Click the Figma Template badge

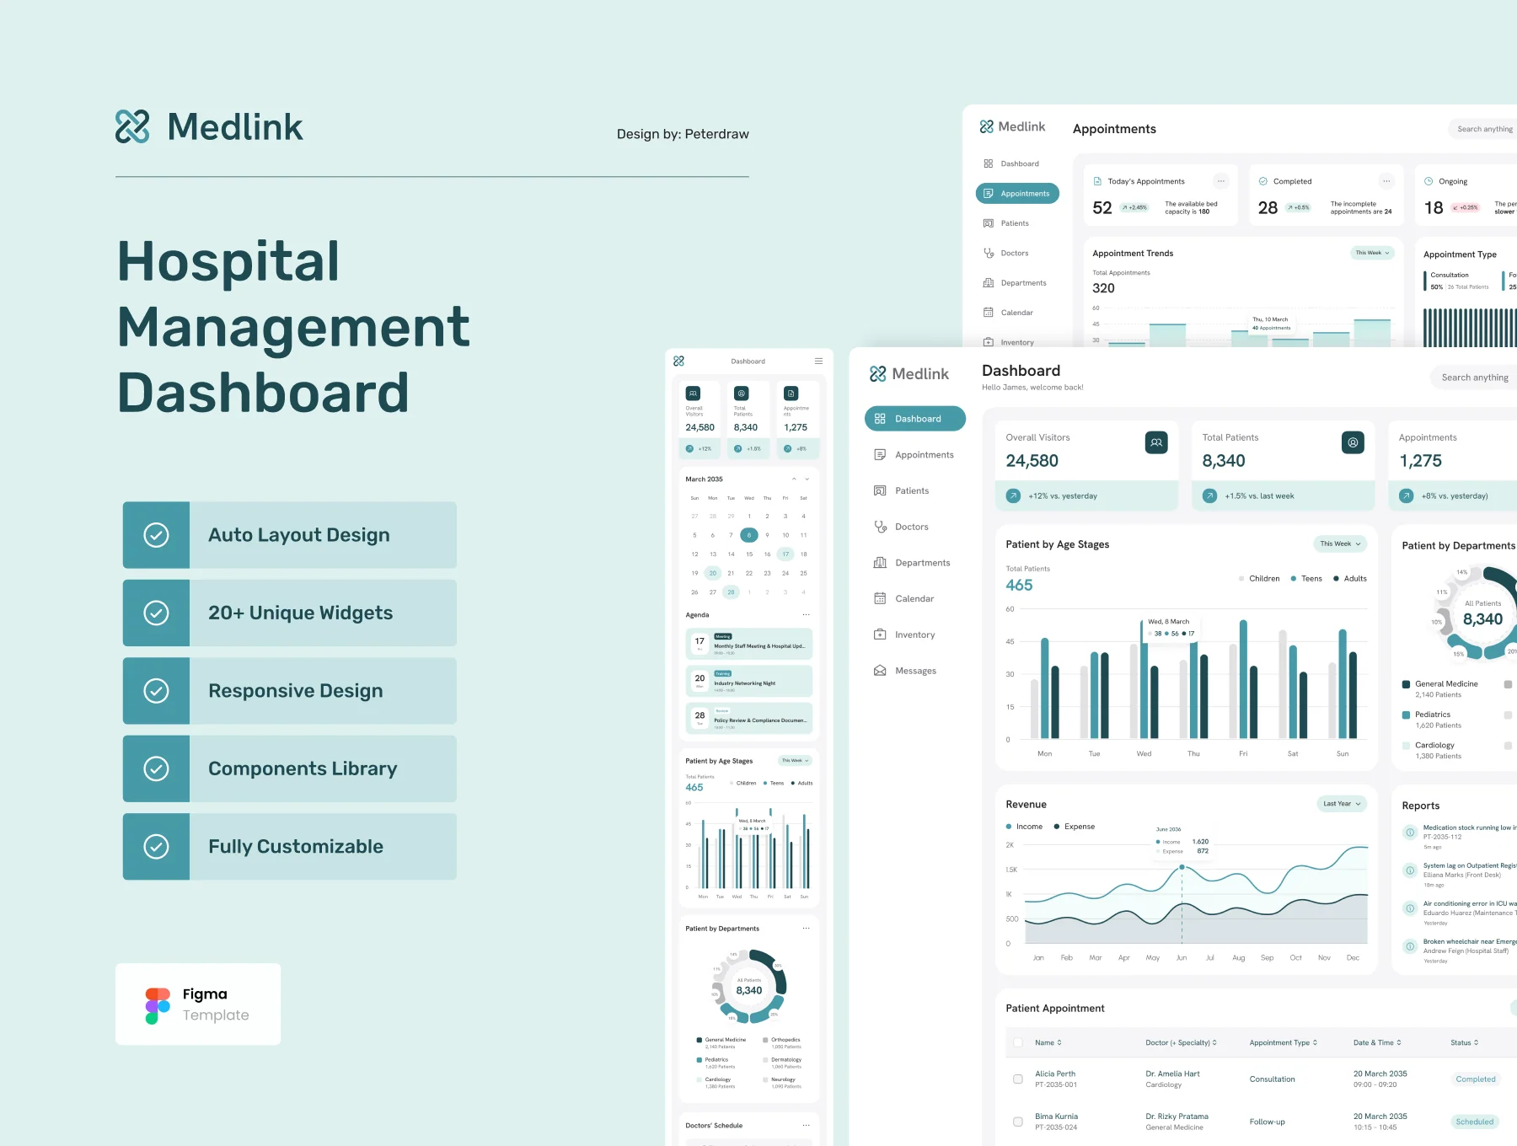[198, 1004]
